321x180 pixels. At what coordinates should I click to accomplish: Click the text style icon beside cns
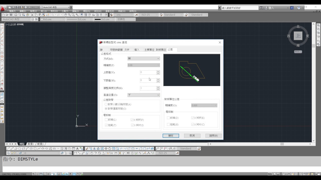(111, 15)
